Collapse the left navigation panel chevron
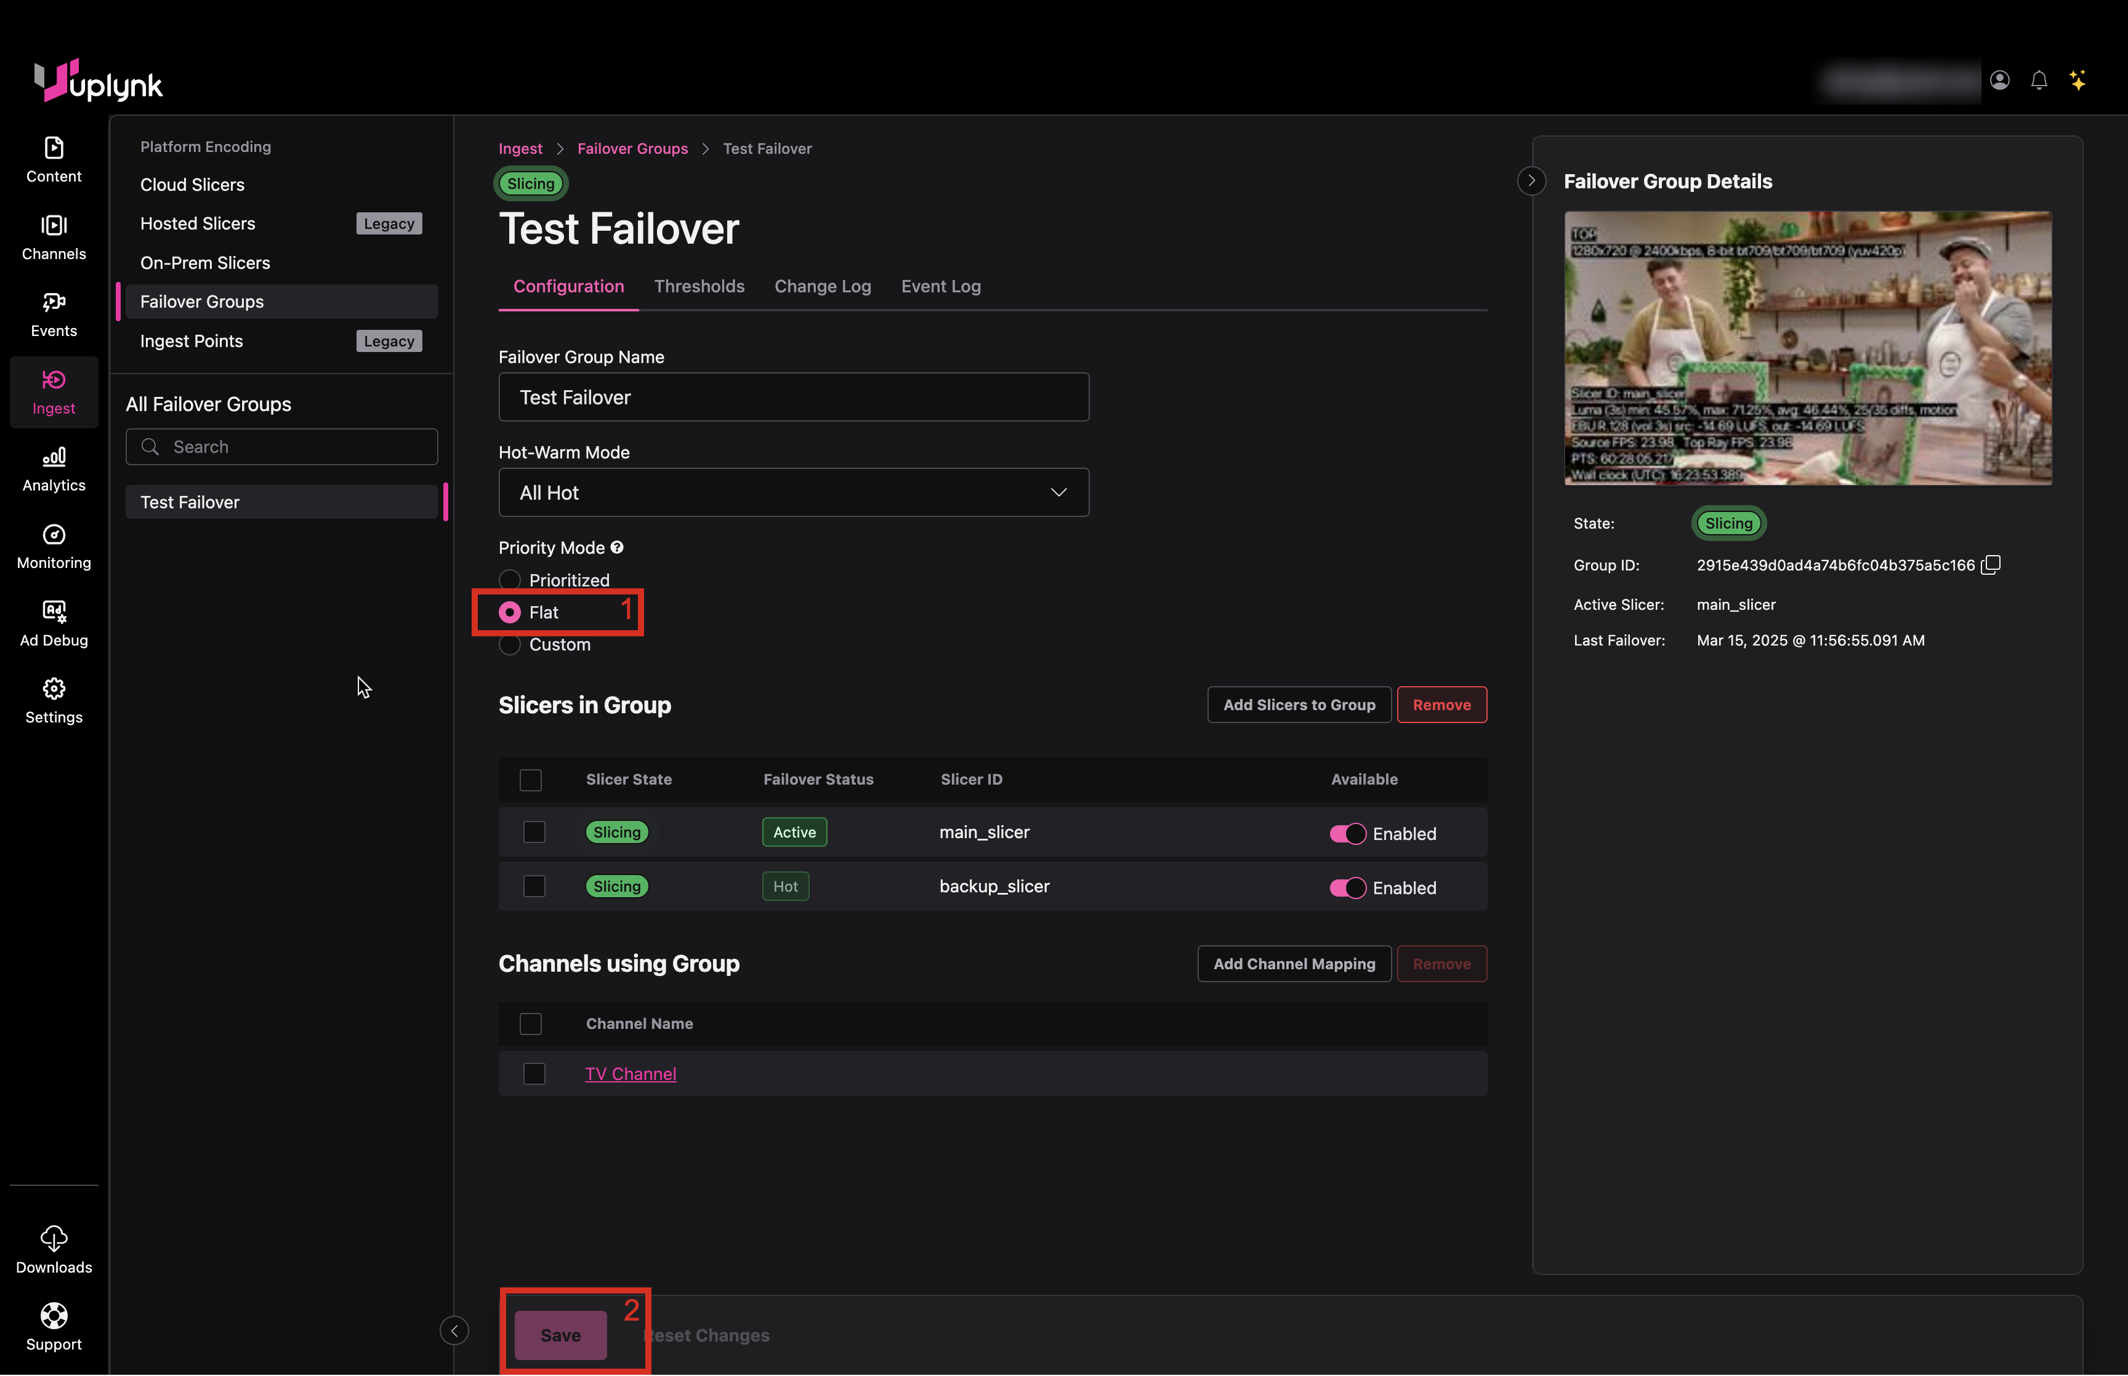 pos(454,1330)
